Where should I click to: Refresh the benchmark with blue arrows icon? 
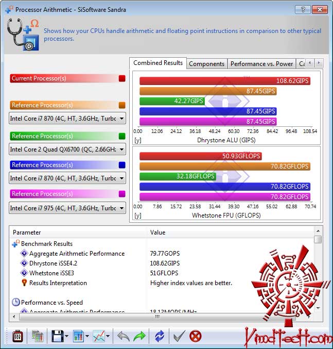159,336
